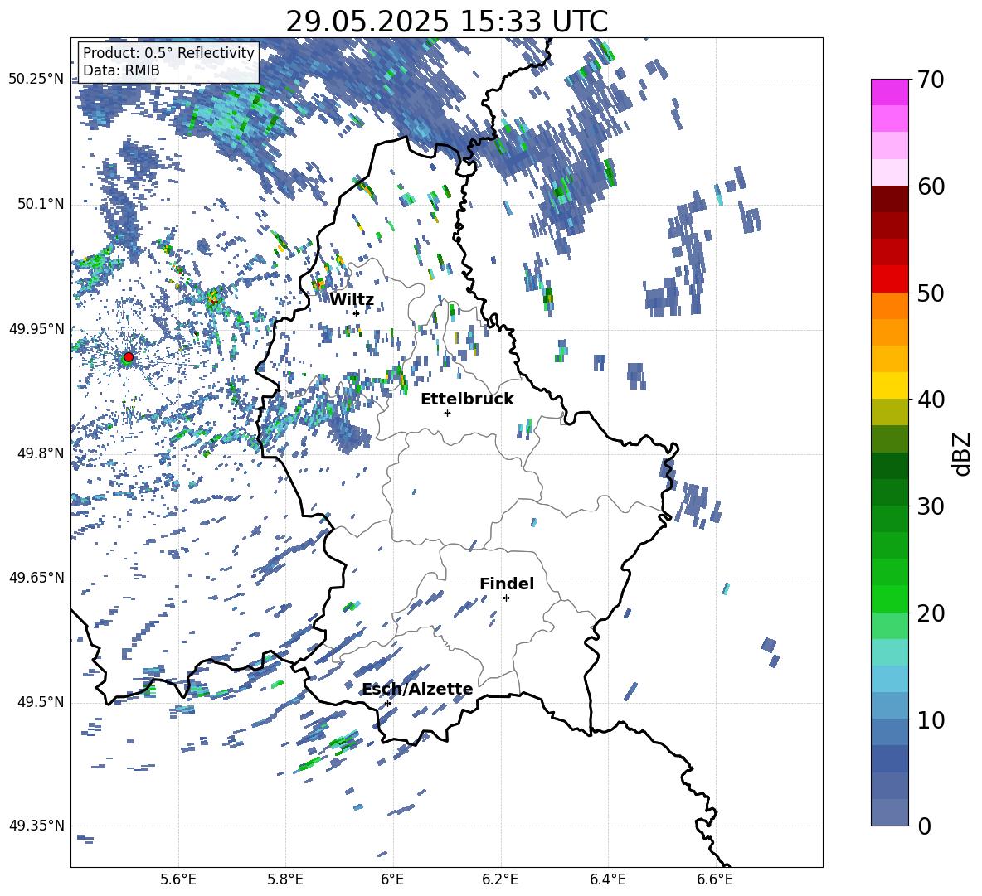Click the 29.05.2025 15:33 UTC title
The image size is (982, 896).
446,22
